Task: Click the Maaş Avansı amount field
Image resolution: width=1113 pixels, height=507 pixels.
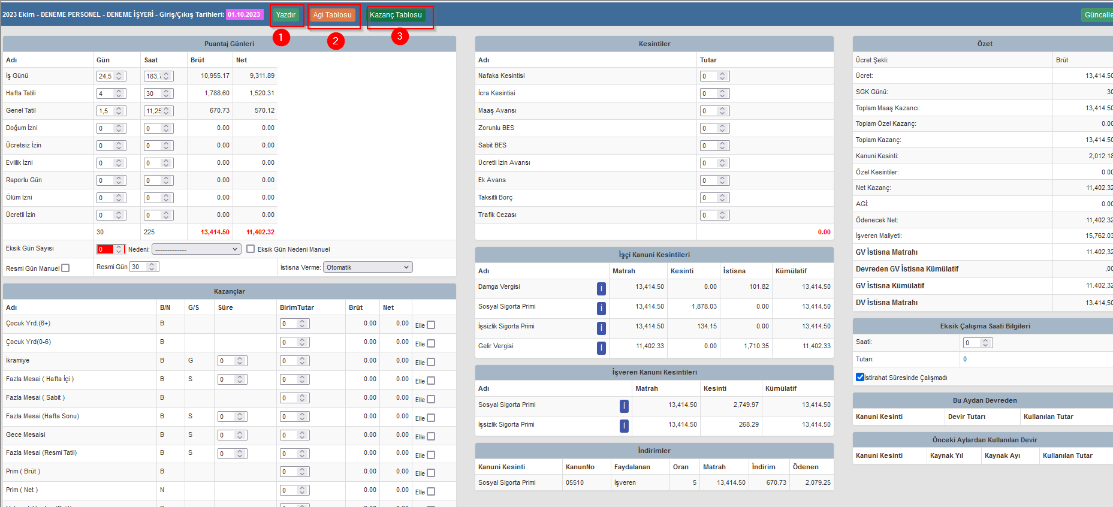Action: click(x=715, y=111)
